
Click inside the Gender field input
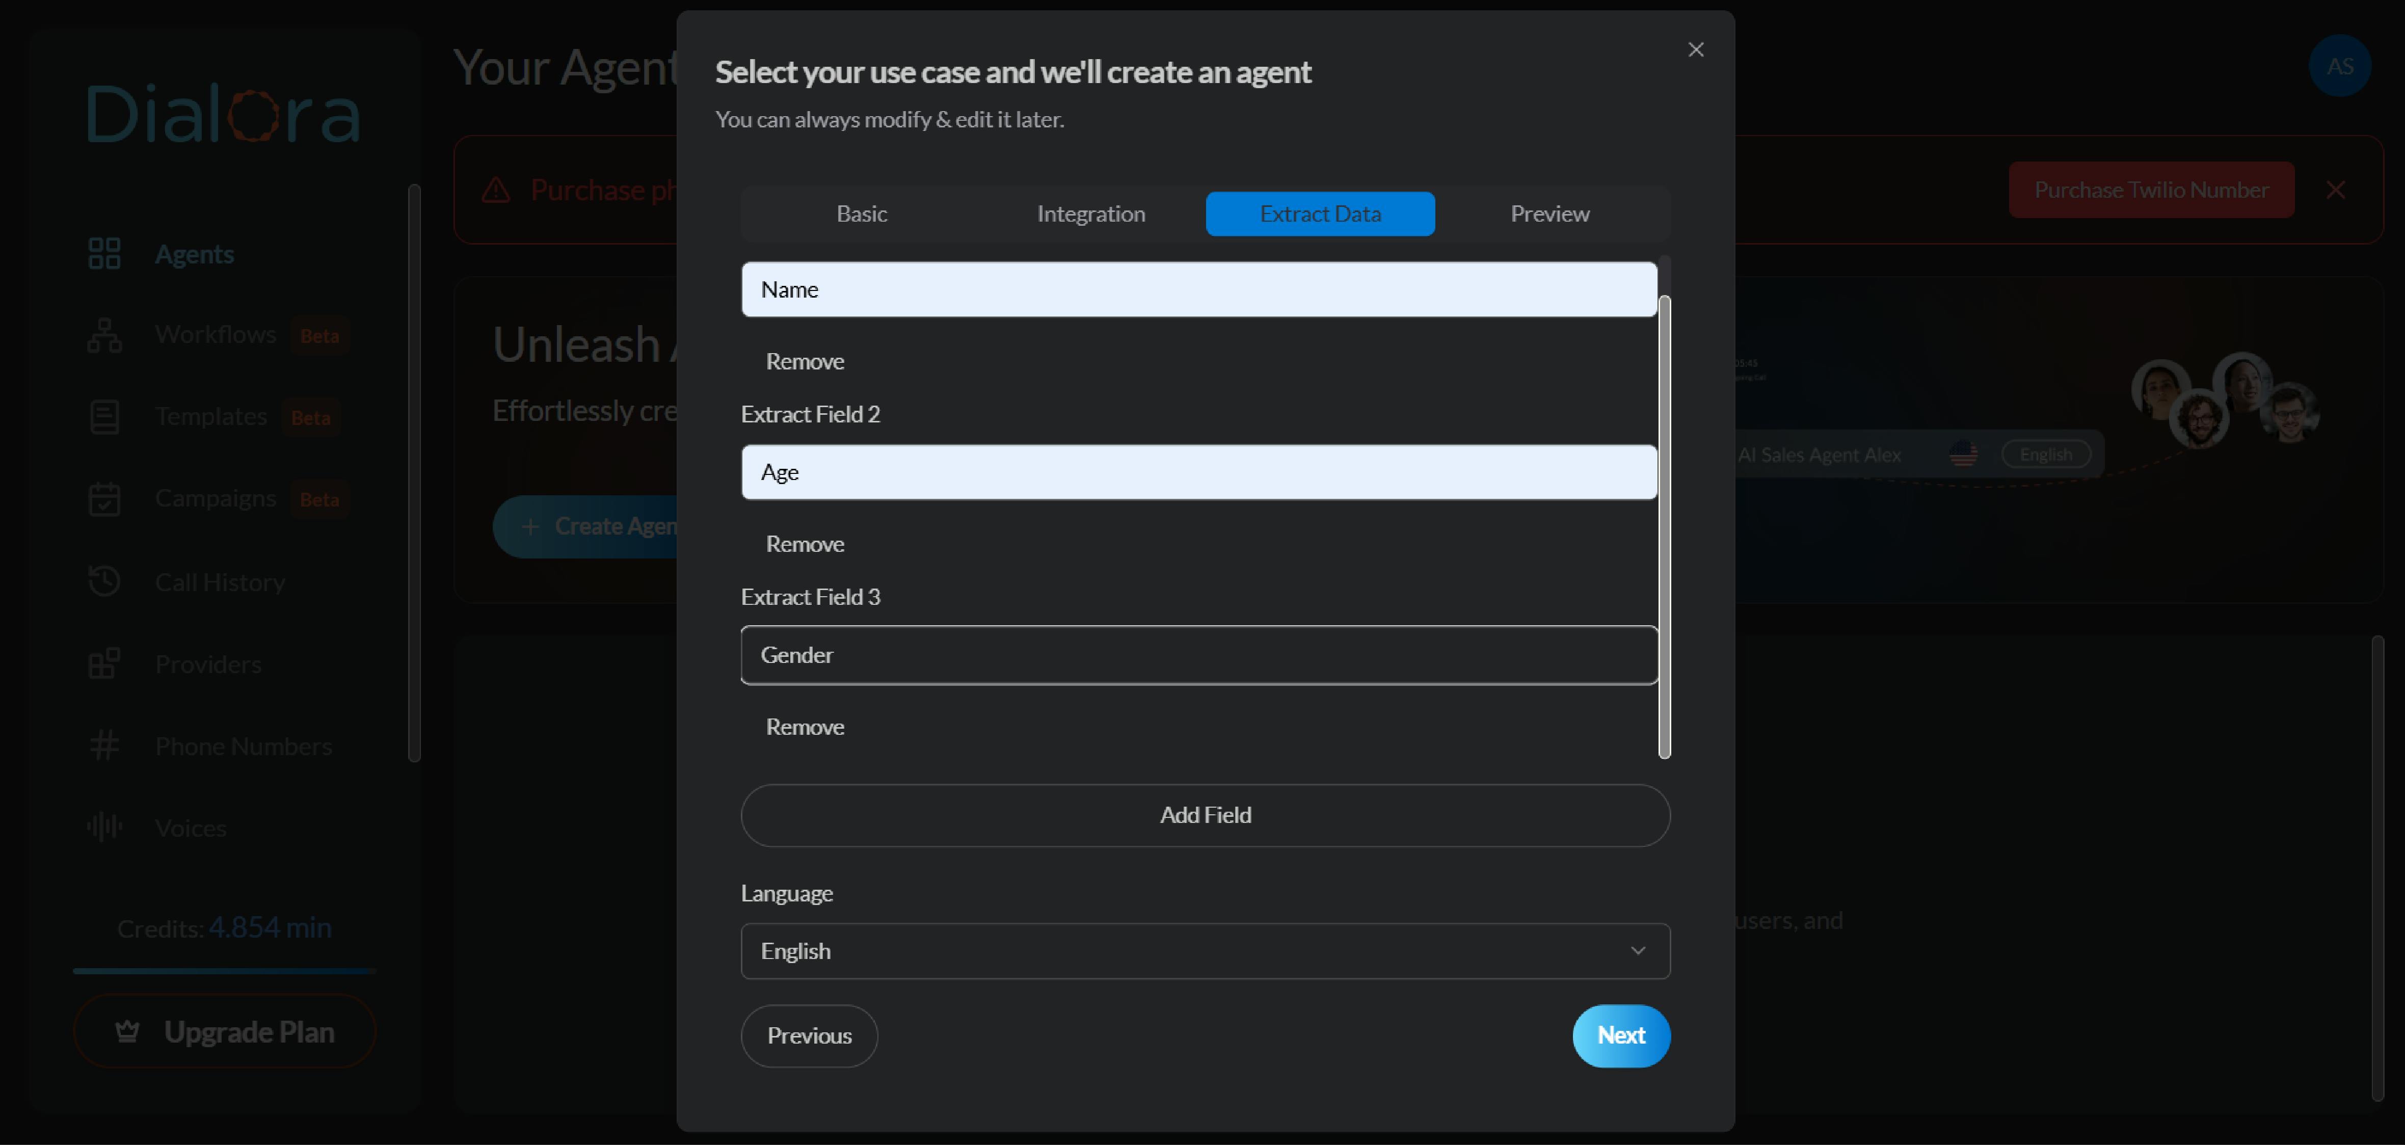1198,655
